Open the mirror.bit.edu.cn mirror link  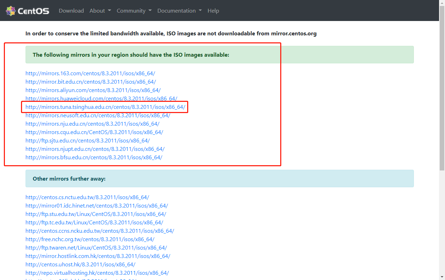tap(91, 82)
